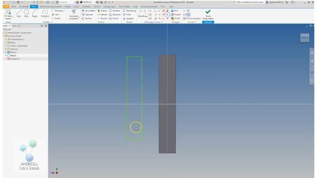Add a new browser tab with plus

click(x=19, y=26)
